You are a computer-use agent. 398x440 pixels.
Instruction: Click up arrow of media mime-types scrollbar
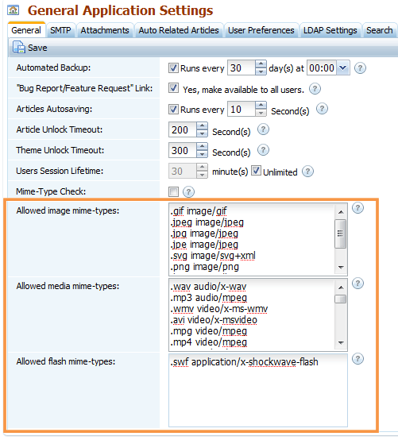click(x=341, y=288)
